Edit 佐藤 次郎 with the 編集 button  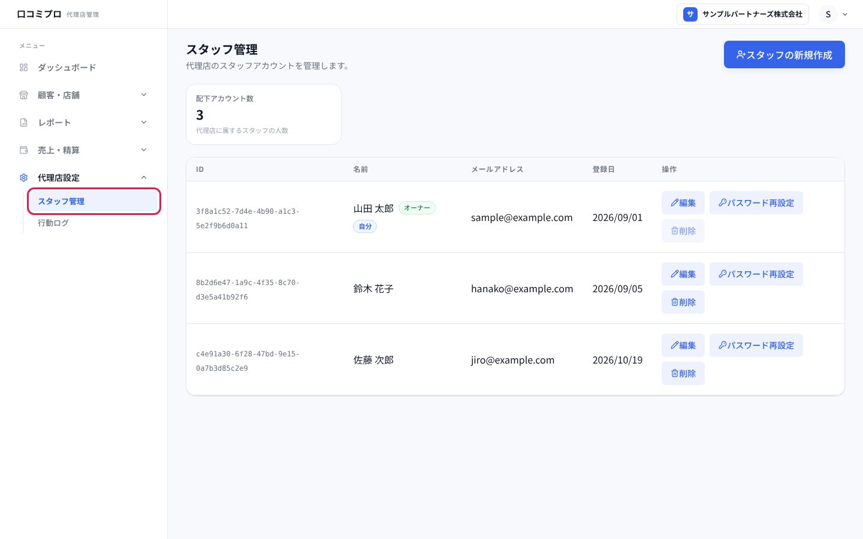[683, 346]
